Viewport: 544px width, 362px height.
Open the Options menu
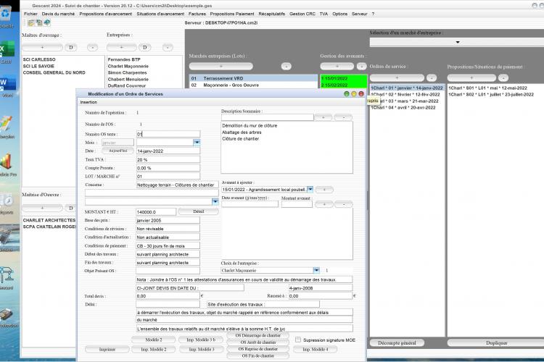point(339,14)
